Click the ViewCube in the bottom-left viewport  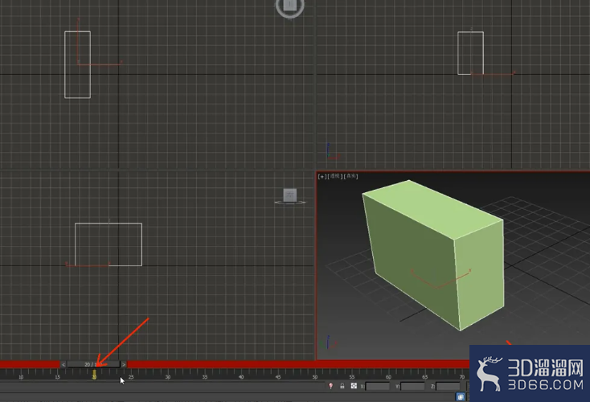pos(290,196)
